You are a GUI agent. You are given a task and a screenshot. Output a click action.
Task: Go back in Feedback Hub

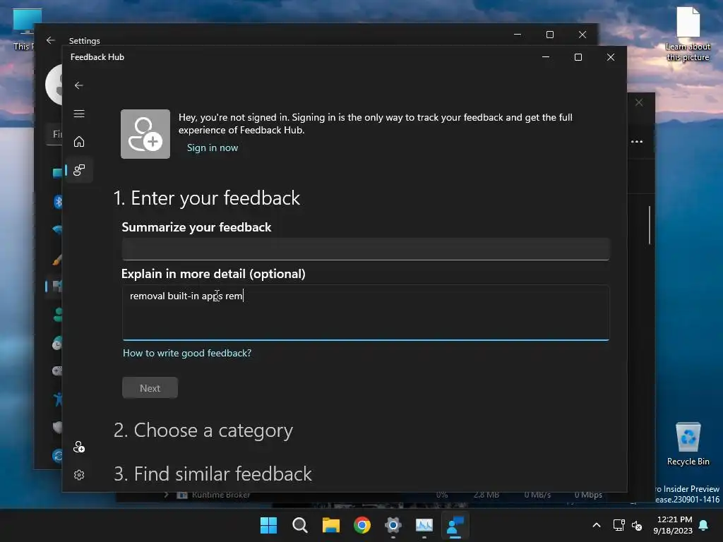(x=79, y=85)
